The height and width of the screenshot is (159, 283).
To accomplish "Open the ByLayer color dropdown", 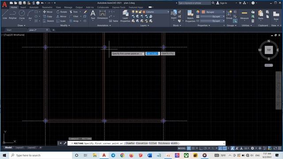I will pos(224,12).
